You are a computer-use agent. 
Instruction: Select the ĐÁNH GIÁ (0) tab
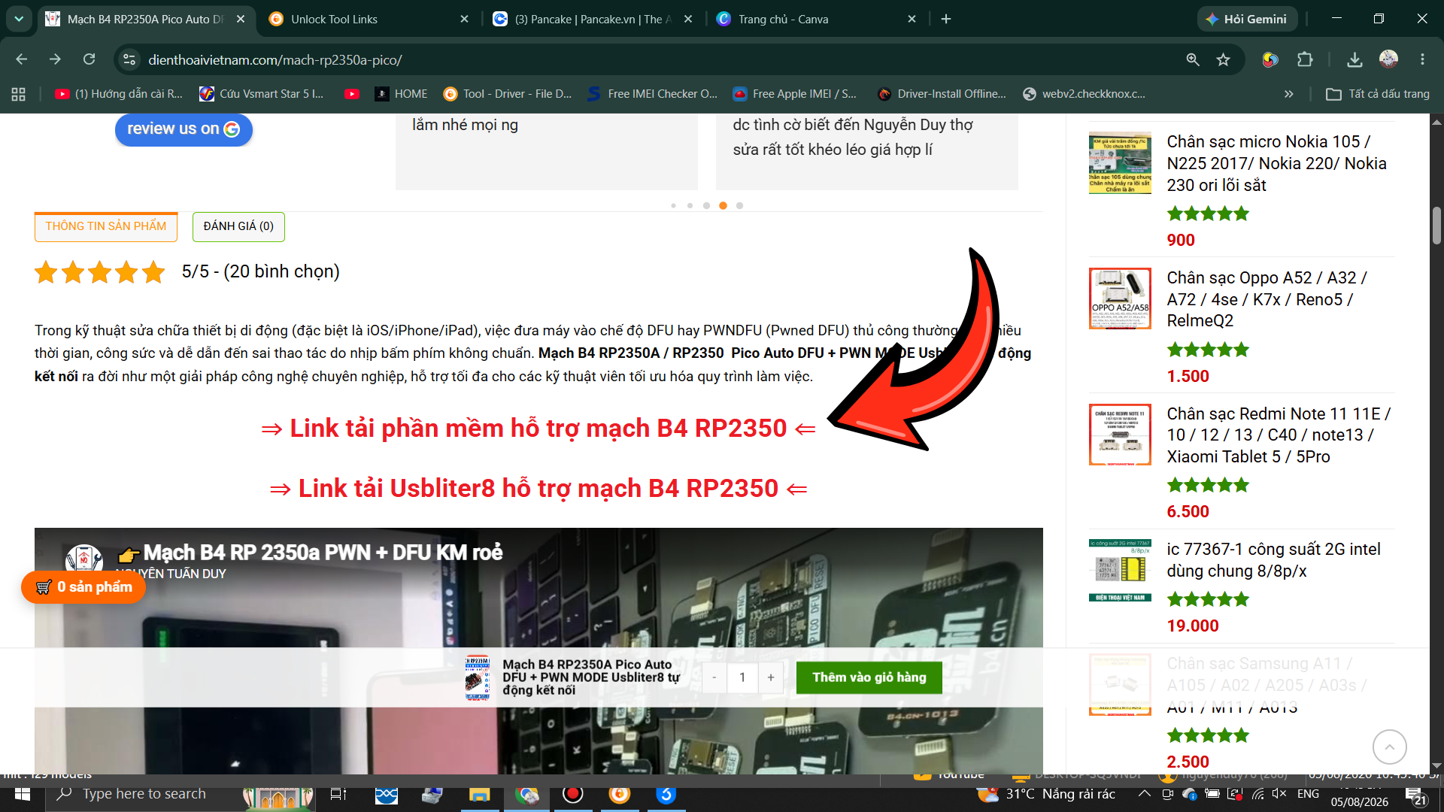(x=238, y=226)
